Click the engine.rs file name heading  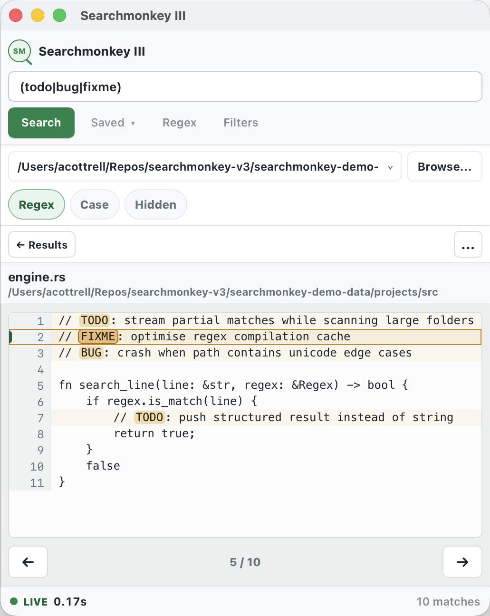pyautogui.click(x=37, y=277)
